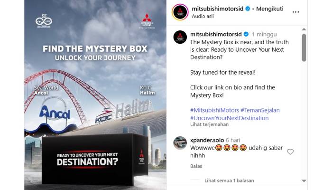This screenshot has width=332, height=190.
Task: Click the scroll up arrow in comments
Action: click(x=304, y=29)
